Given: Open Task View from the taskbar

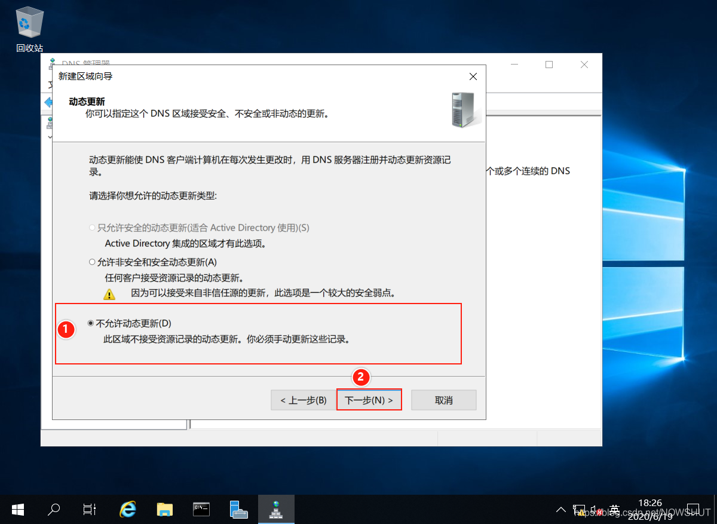Looking at the screenshot, I should [90, 509].
